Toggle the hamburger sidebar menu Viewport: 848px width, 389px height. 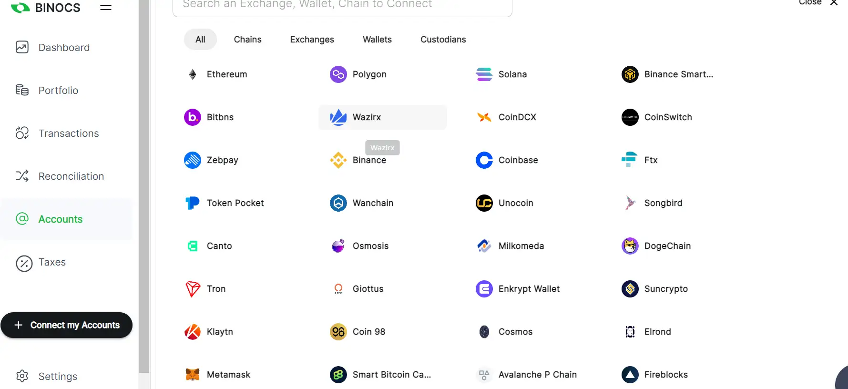point(106,8)
